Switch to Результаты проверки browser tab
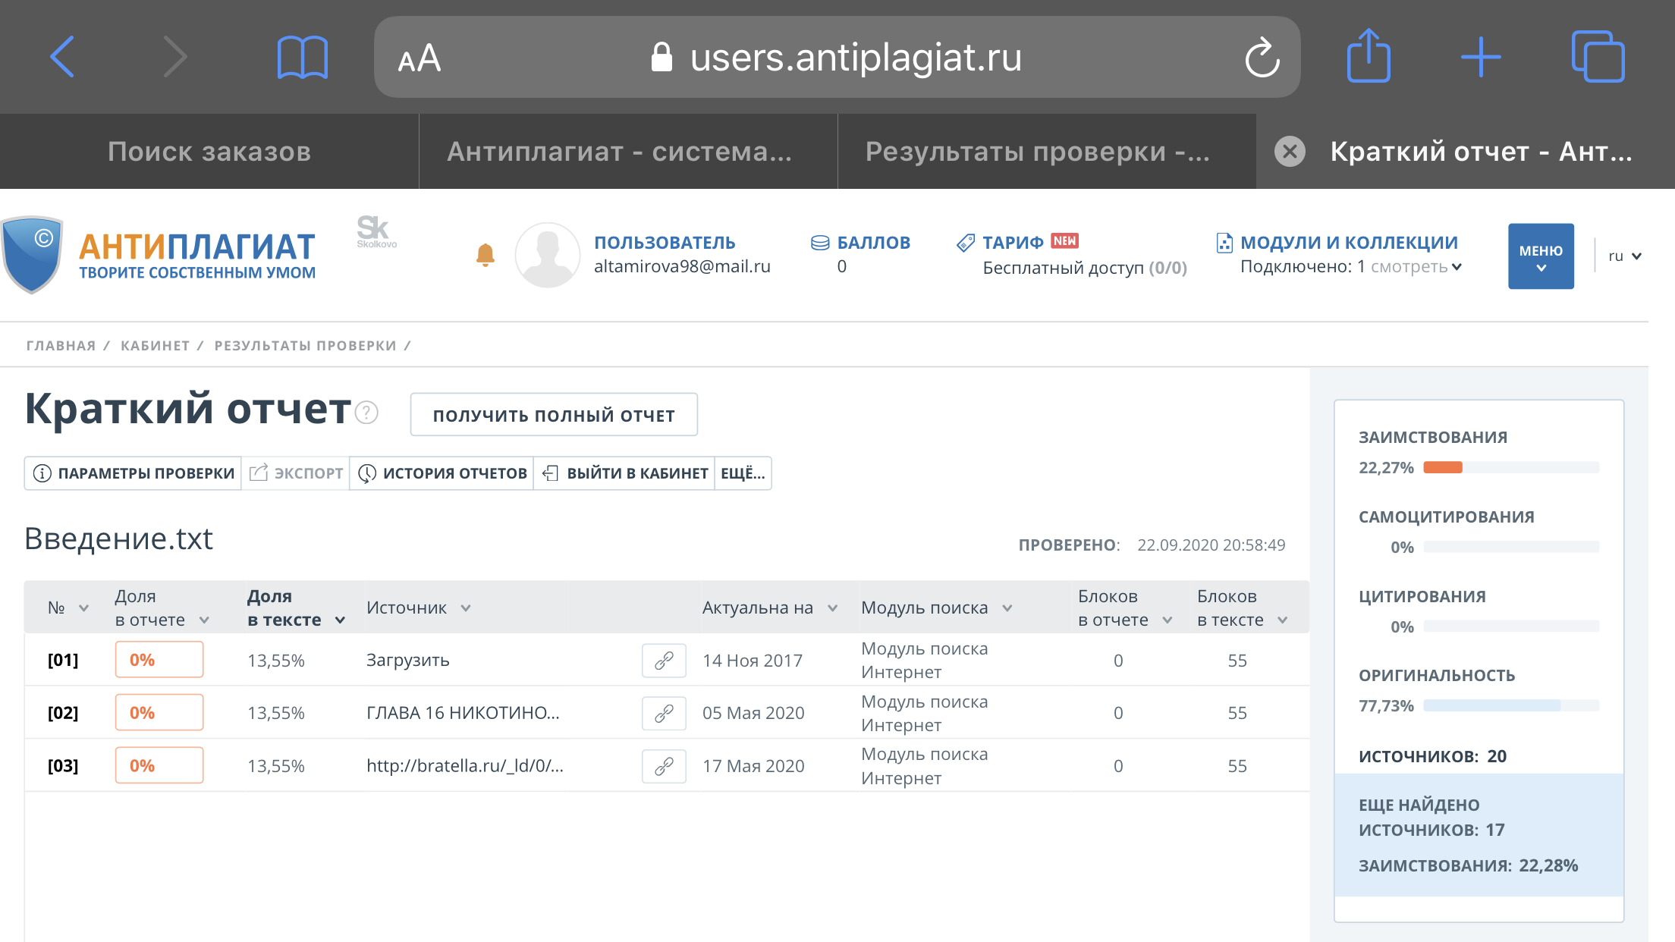 coord(1037,152)
